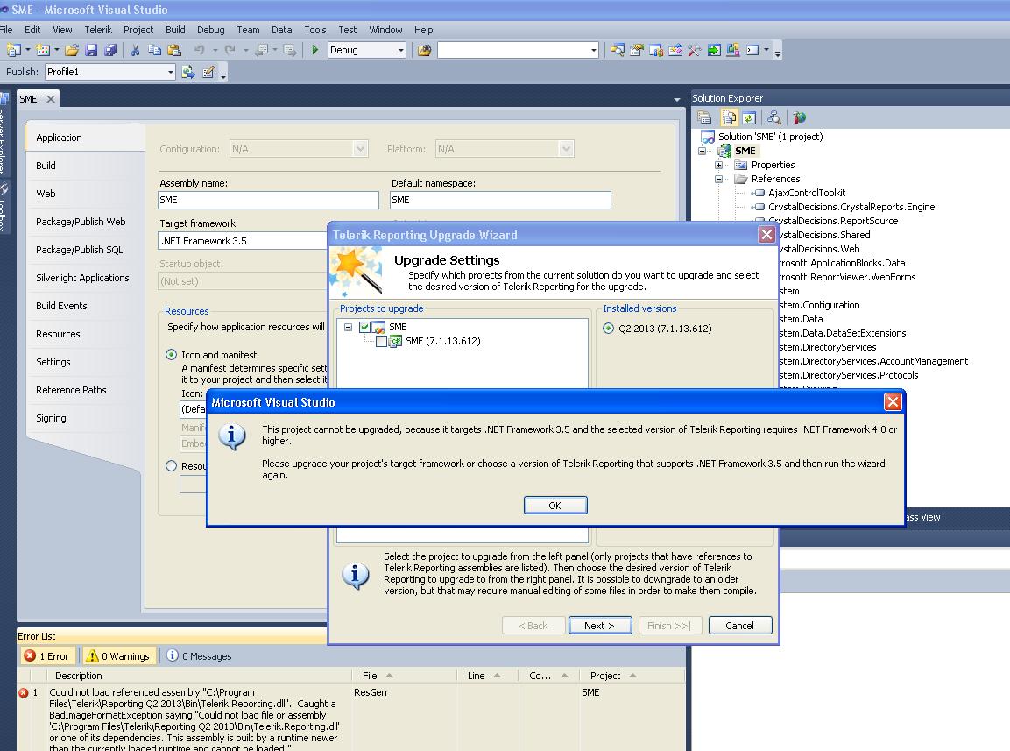This screenshot has width=1010, height=751.
Task: Click the New Project toolbar icon
Action: 13,50
